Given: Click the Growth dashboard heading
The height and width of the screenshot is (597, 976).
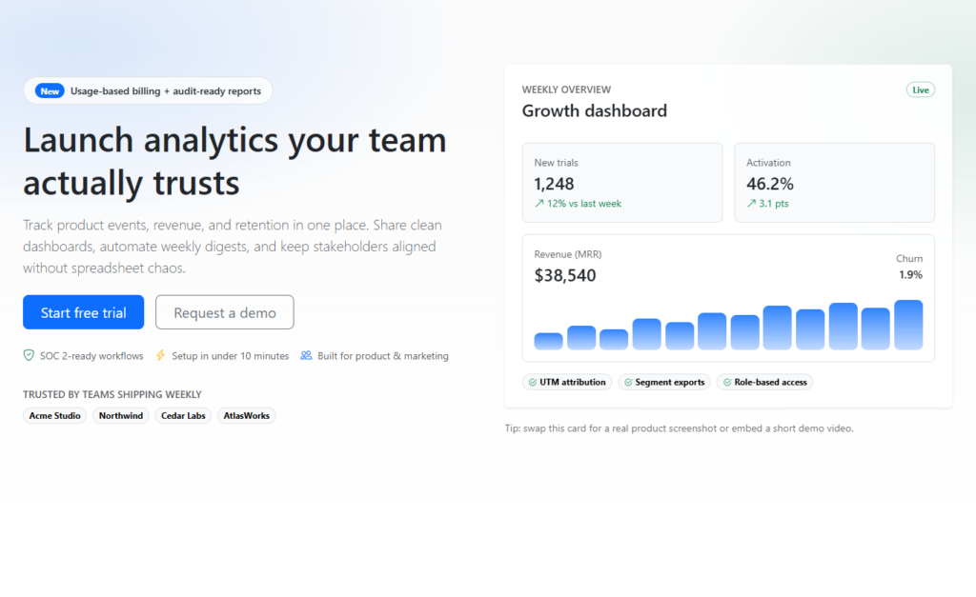Looking at the screenshot, I should coord(594,111).
